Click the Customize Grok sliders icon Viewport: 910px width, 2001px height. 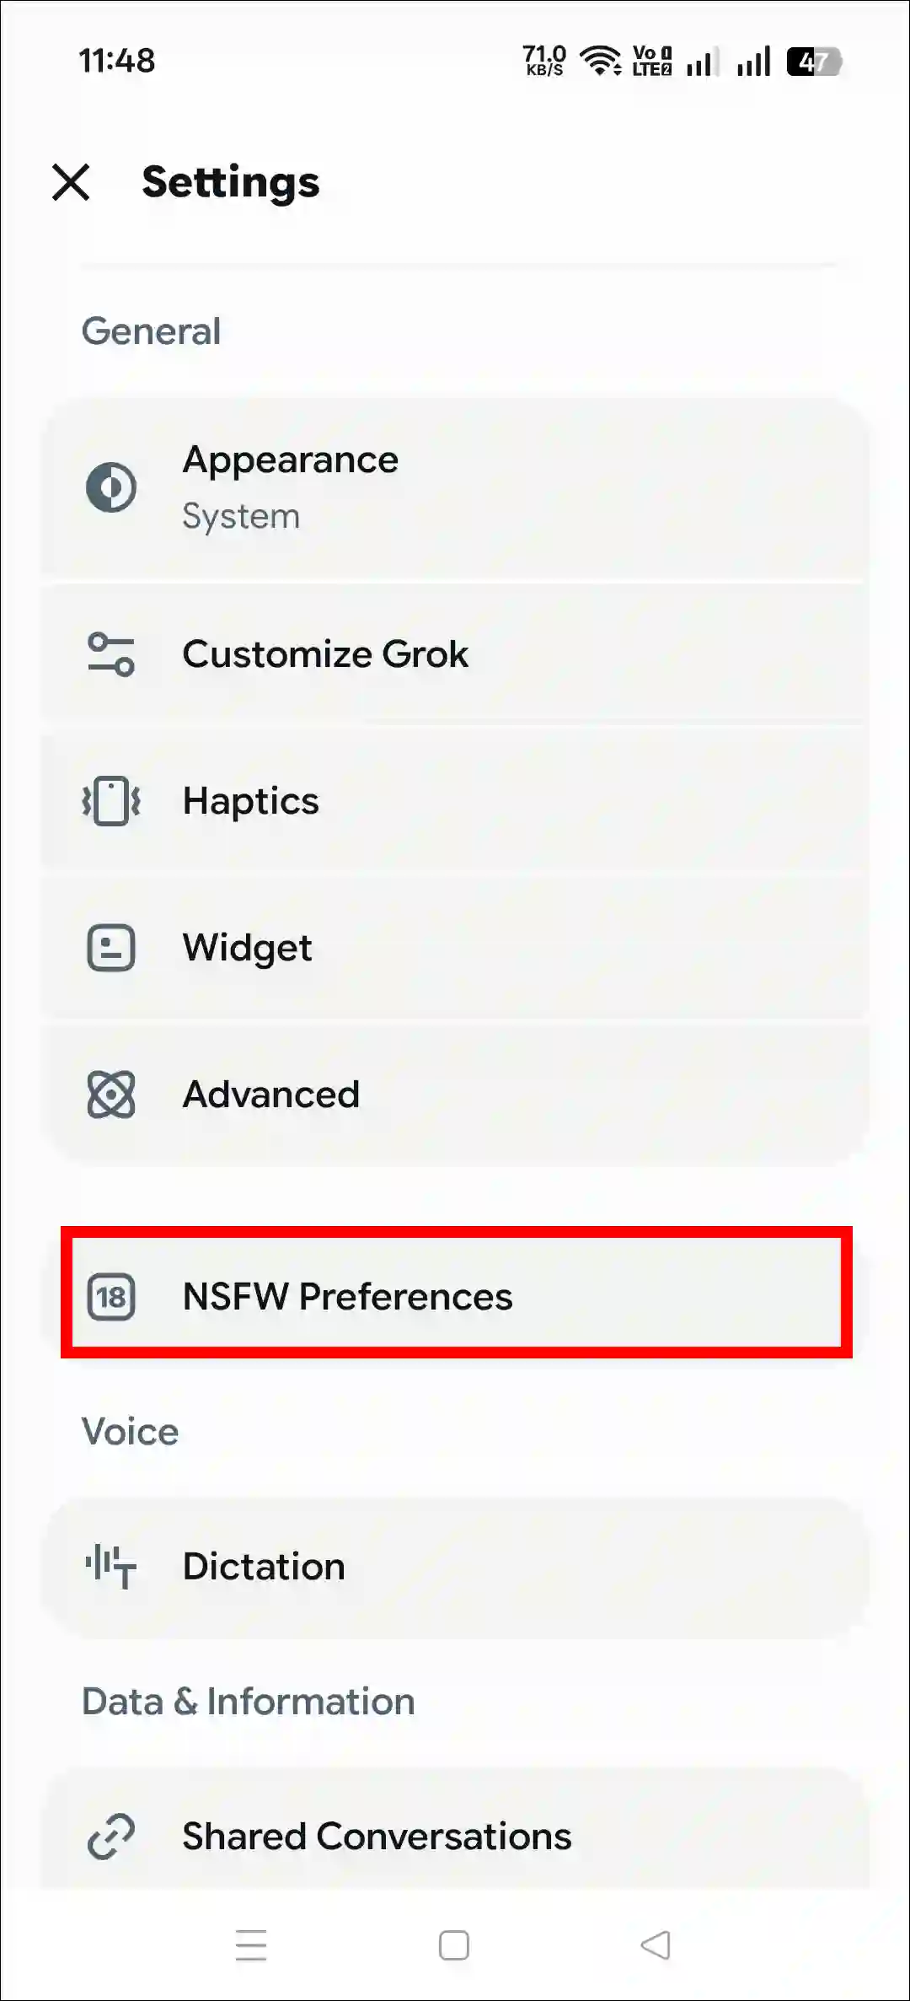tap(110, 654)
